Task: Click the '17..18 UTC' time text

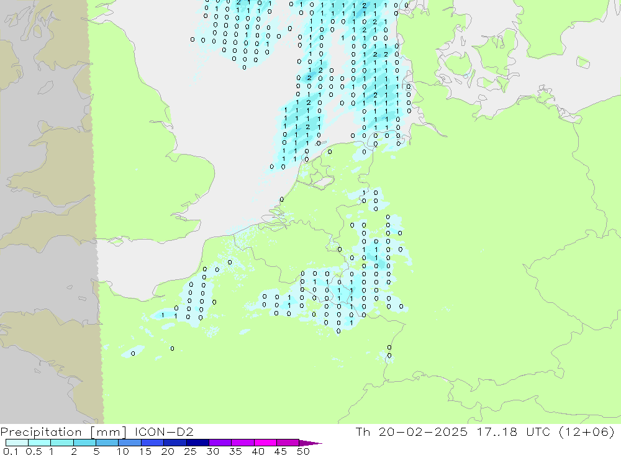Action: [514, 431]
